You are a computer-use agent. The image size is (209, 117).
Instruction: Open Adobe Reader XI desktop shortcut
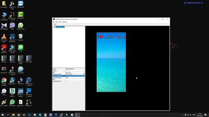pyautogui.click(x=4, y=49)
